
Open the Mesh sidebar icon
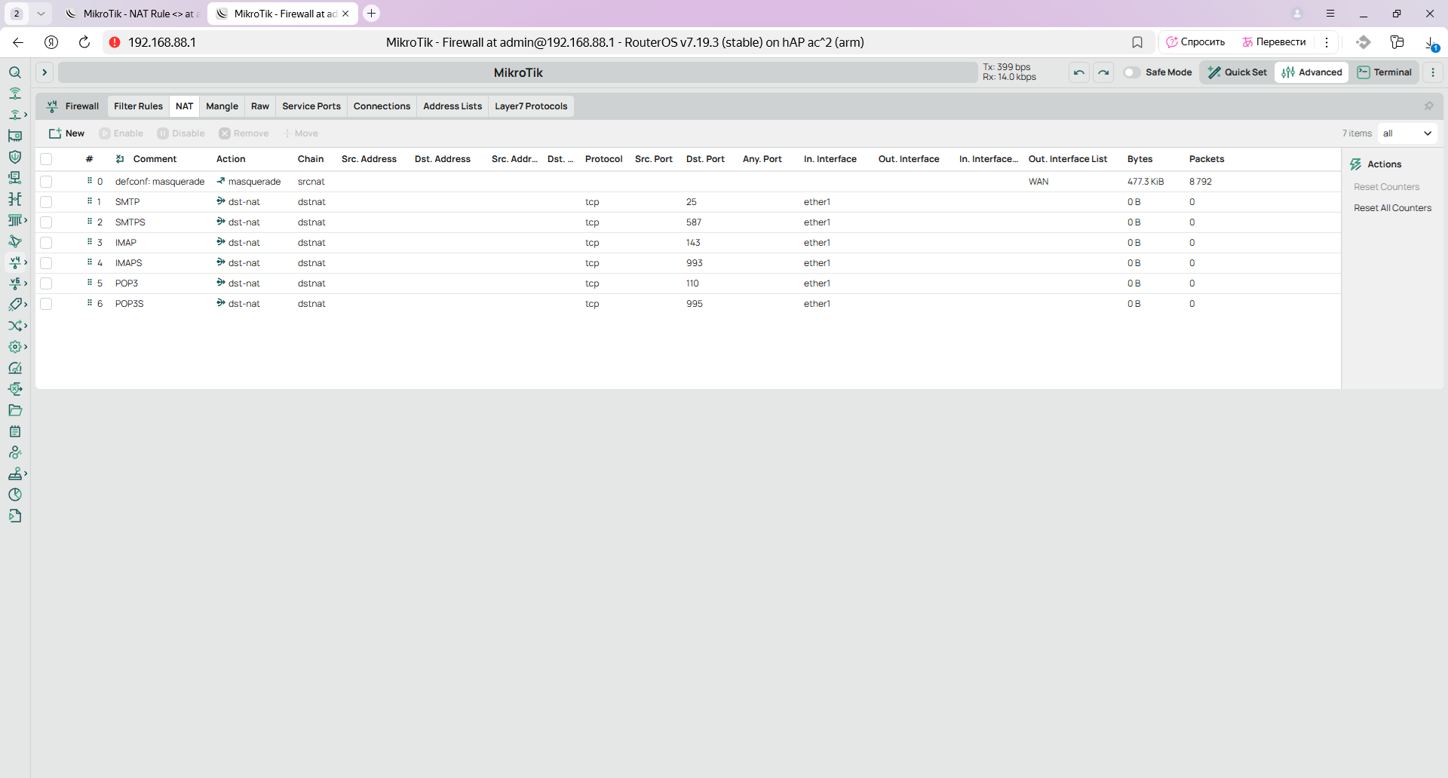14,241
